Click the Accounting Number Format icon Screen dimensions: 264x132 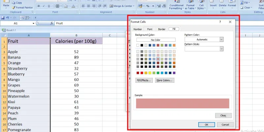(x=140, y=6)
